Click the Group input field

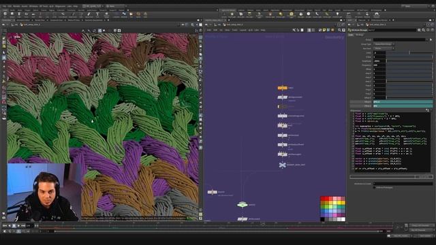(400, 39)
